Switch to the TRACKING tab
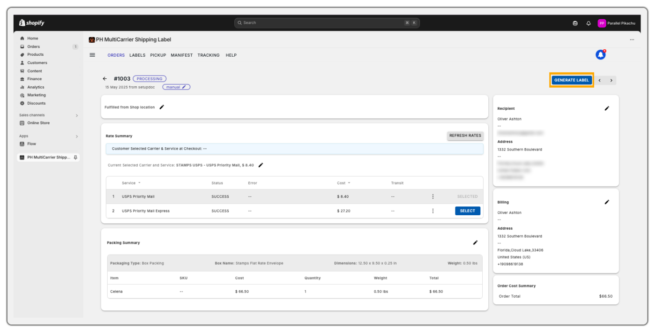 [209, 55]
